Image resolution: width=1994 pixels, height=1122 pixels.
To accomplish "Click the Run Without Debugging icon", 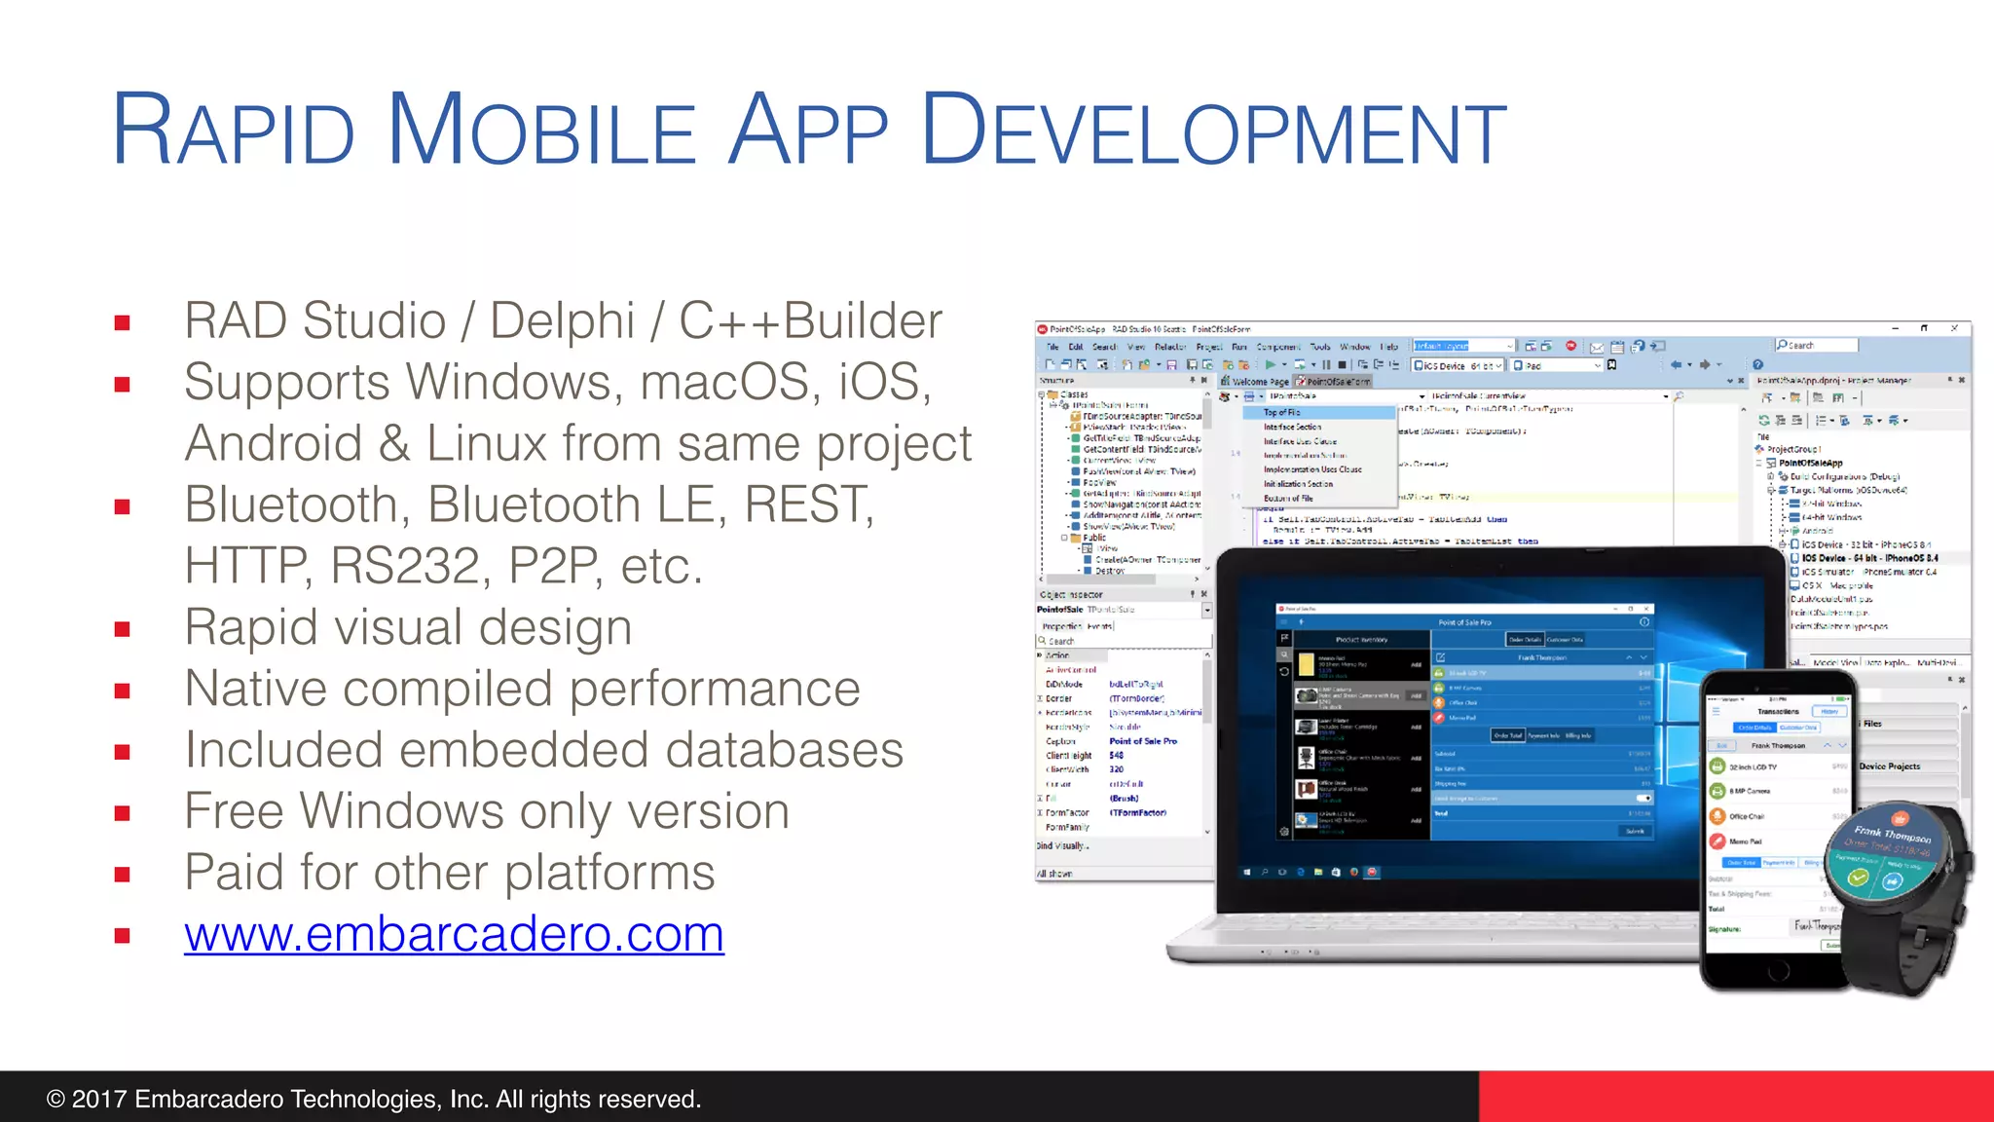I will click(x=1300, y=365).
